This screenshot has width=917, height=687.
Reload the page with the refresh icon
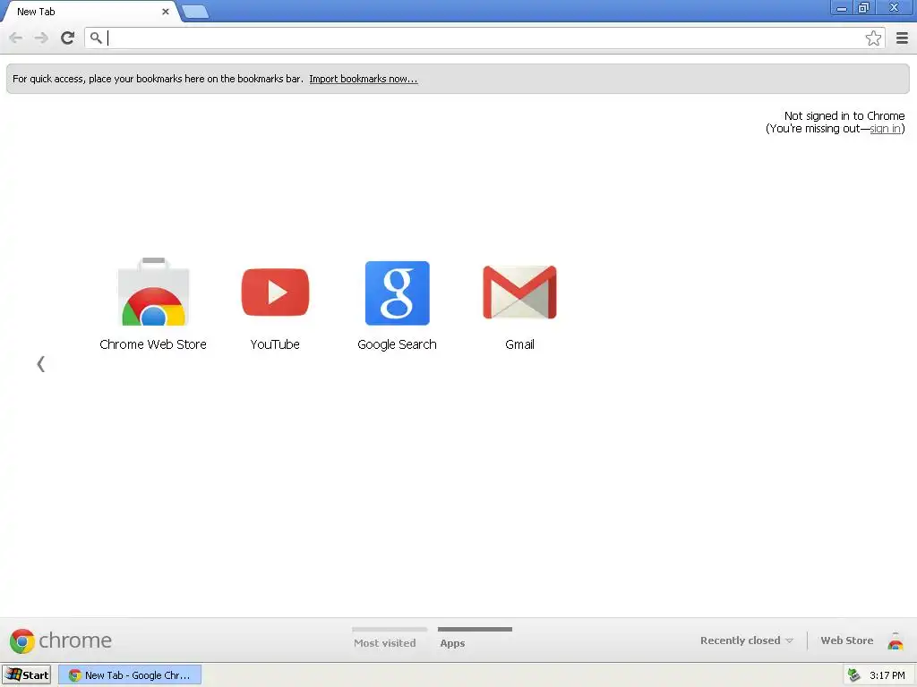tap(68, 38)
